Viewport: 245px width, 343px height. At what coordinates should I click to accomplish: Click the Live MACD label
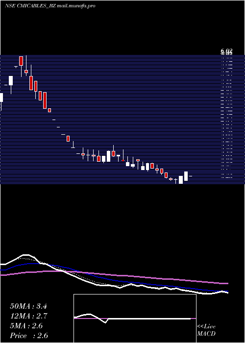pos(206,330)
